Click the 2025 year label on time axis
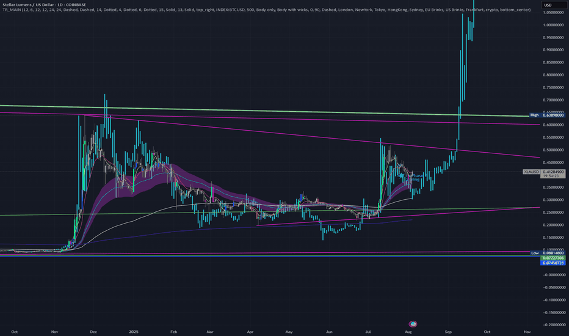Viewport: 569px width, 336px height. coord(134,332)
